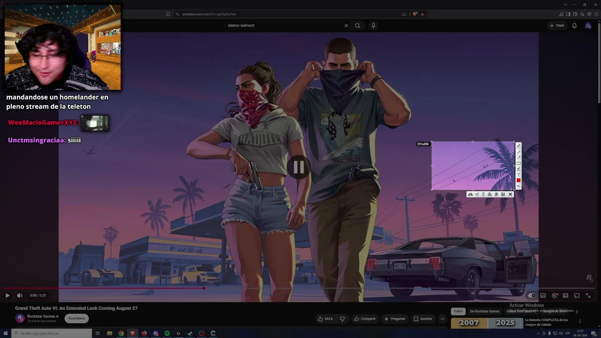Search similar images on Google
Viewport: 601px width, 338px height.
point(483,194)
